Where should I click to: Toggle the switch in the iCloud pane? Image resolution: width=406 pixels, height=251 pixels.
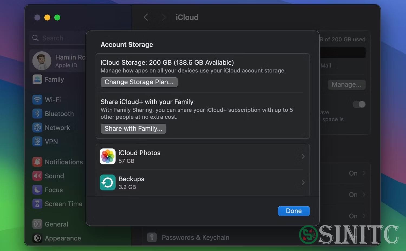359,104
